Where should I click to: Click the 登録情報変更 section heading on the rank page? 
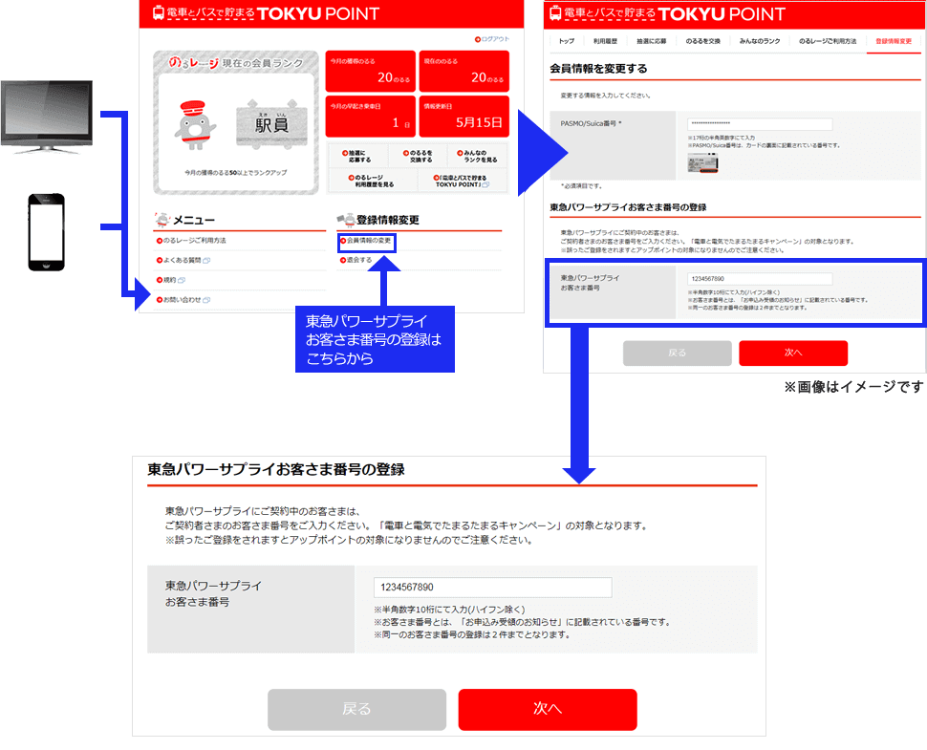coord(387,220)
